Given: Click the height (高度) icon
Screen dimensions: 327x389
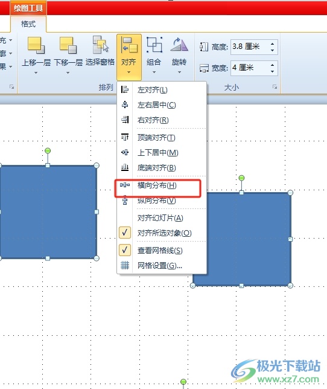Looking at the screenshot, I should [x=204, y=47].
